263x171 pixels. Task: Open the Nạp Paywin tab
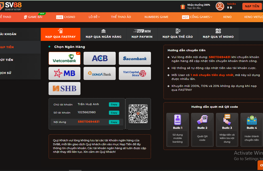coord(142,34)
